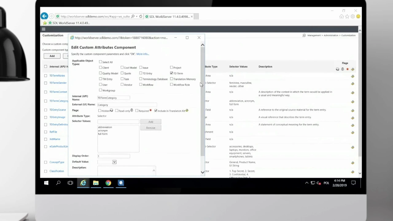Uncheck the TD Term checkbox

click(171, 73)
